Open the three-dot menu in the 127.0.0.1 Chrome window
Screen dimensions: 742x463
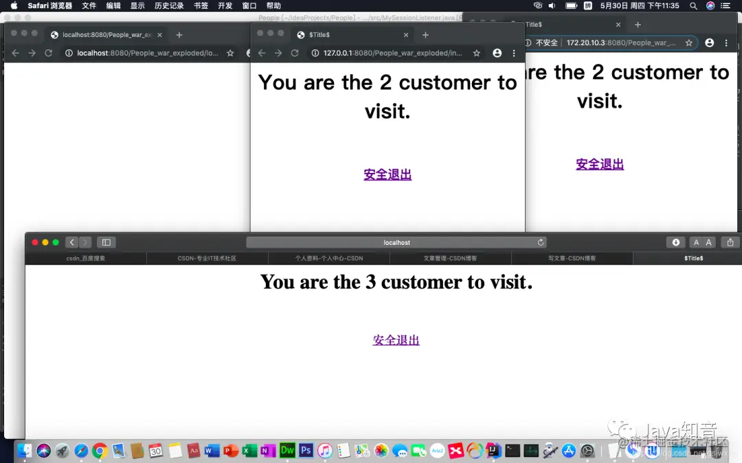pyautogui.click(x=514, y=53)
